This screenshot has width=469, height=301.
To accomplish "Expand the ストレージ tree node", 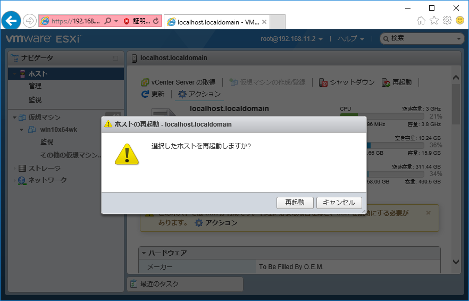I will (14, 169).
